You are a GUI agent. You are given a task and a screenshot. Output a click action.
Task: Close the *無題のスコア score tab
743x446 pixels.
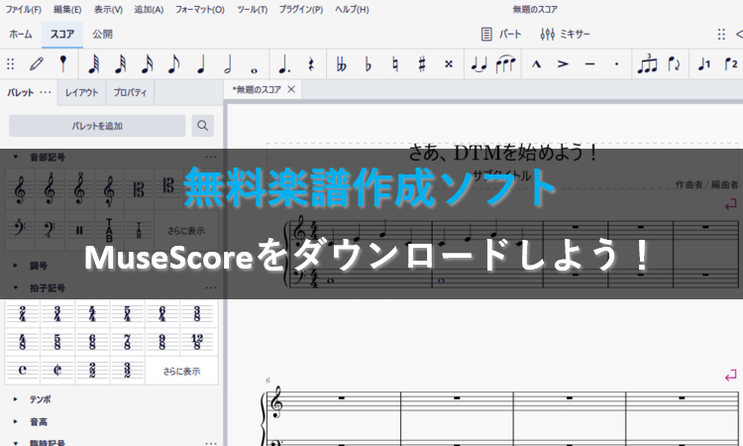(291, 89)
